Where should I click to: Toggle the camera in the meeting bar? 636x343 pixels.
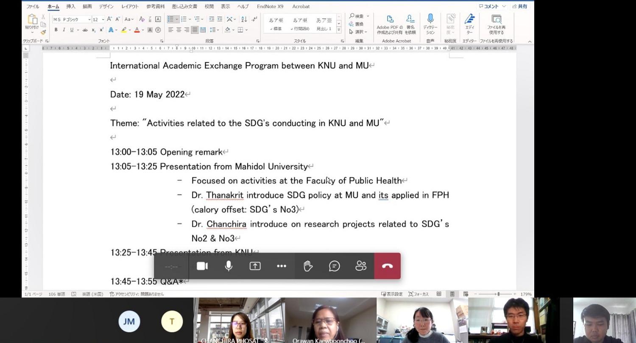[x=202, y=266]
